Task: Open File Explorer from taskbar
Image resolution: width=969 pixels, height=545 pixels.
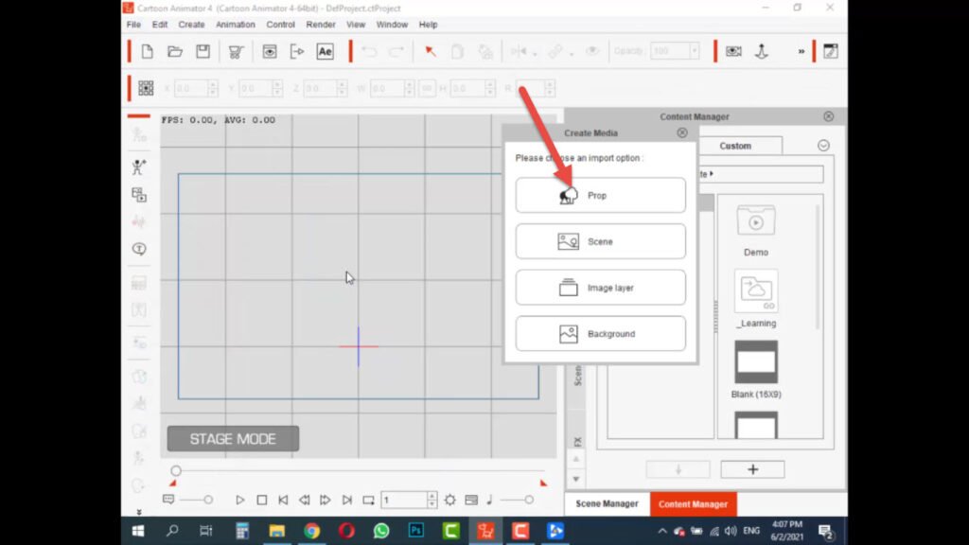Action: click(277, 532)
